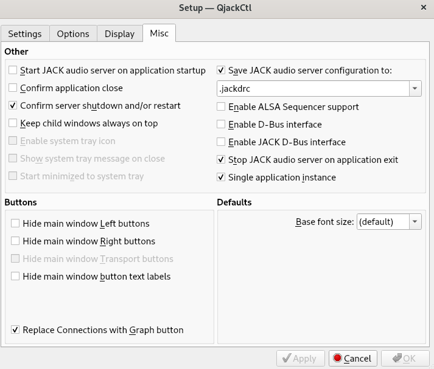Toggle Confirm application close checkbox

(x=13, y=88)
